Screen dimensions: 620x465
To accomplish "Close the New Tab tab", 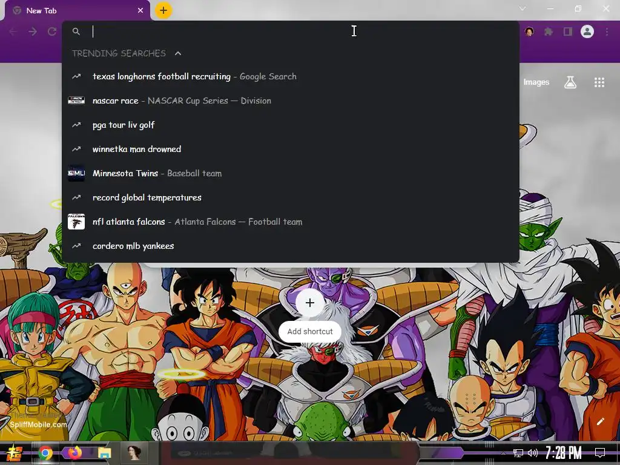I will pyautogui.click(x=140, y=11).
